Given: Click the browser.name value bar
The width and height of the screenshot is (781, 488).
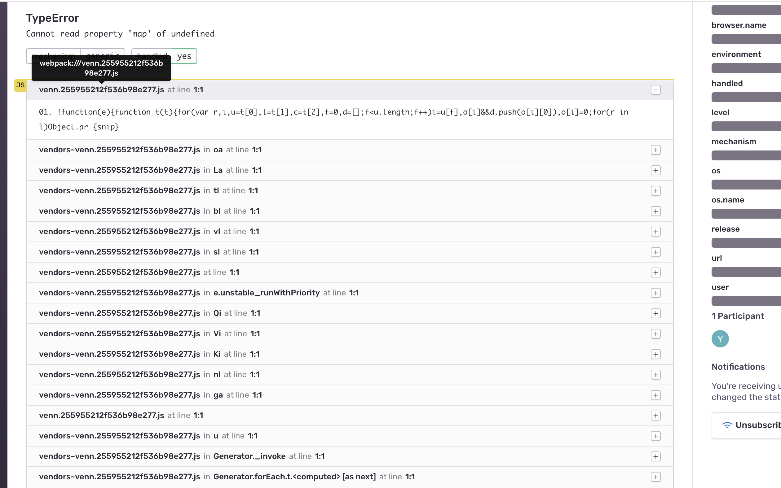Looking at the screenshot, I should (x=745, y=39).
